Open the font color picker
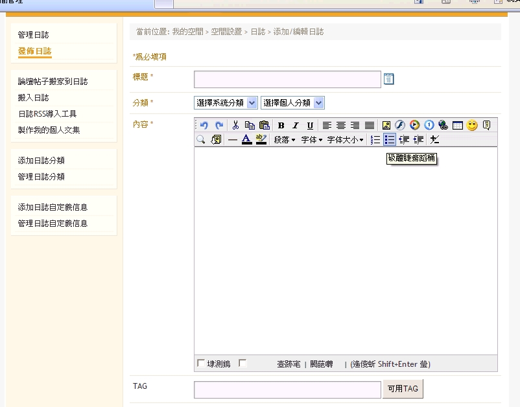 click(246, 139)
